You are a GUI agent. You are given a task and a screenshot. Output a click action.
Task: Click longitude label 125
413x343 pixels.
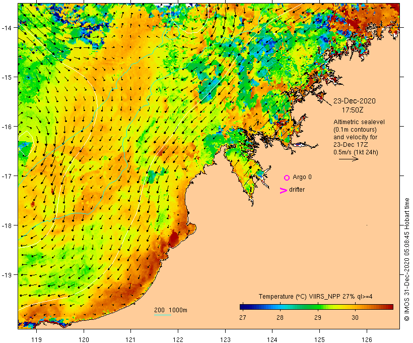coord(319,339)
